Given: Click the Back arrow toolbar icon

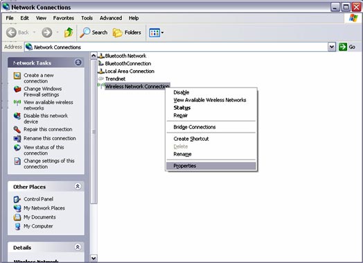Looking at the screenshot, I should (11, 33).
